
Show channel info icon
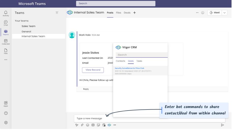[203, 13]
